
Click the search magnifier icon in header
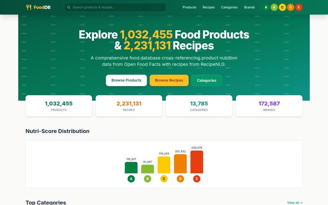coord(69,7)
